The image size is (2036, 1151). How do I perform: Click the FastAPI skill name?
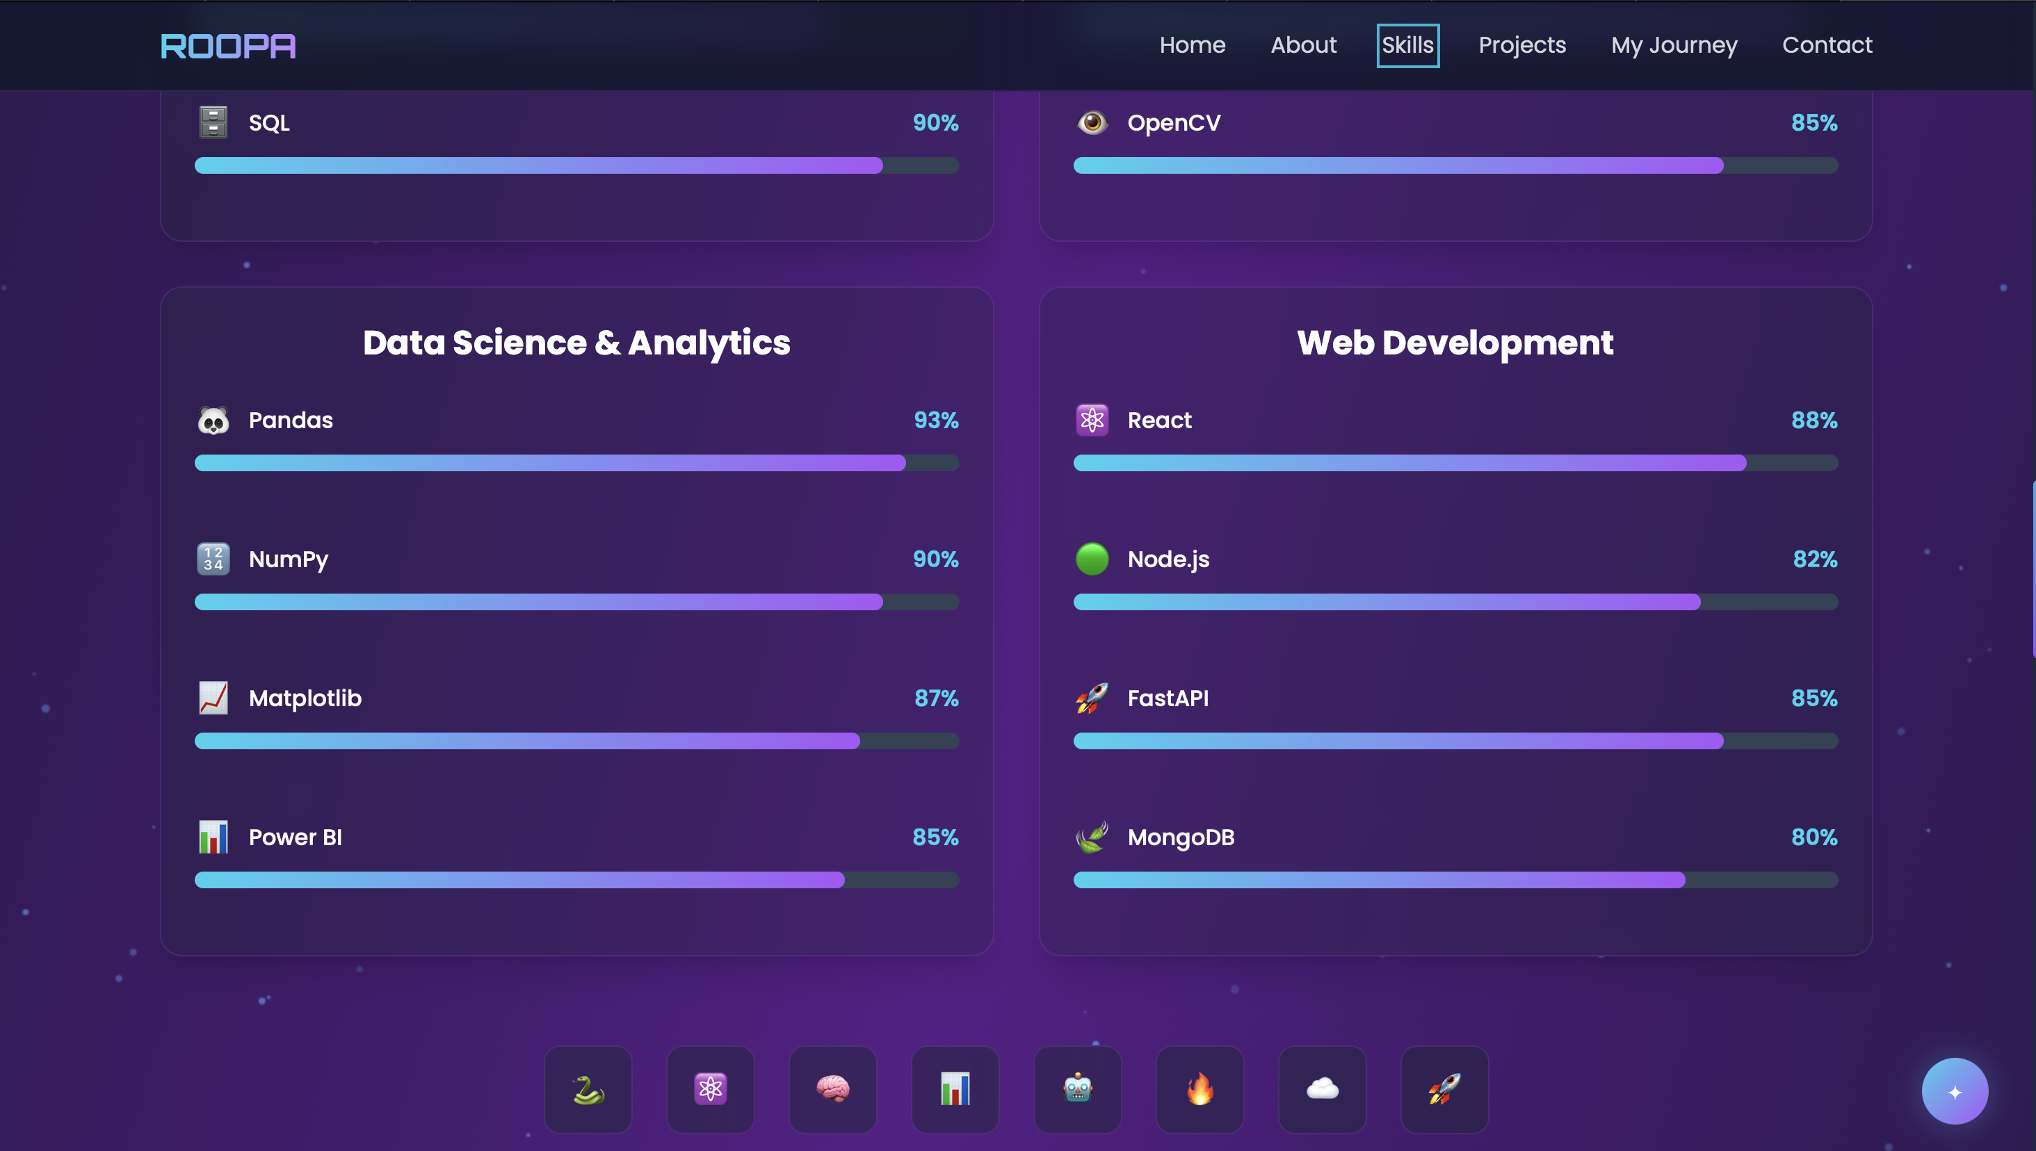click(x=1168, y=698)
